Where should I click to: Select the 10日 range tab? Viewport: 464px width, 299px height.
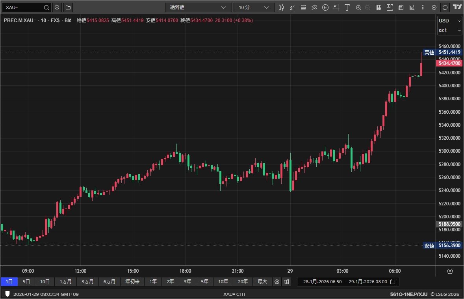coord(45,282)
